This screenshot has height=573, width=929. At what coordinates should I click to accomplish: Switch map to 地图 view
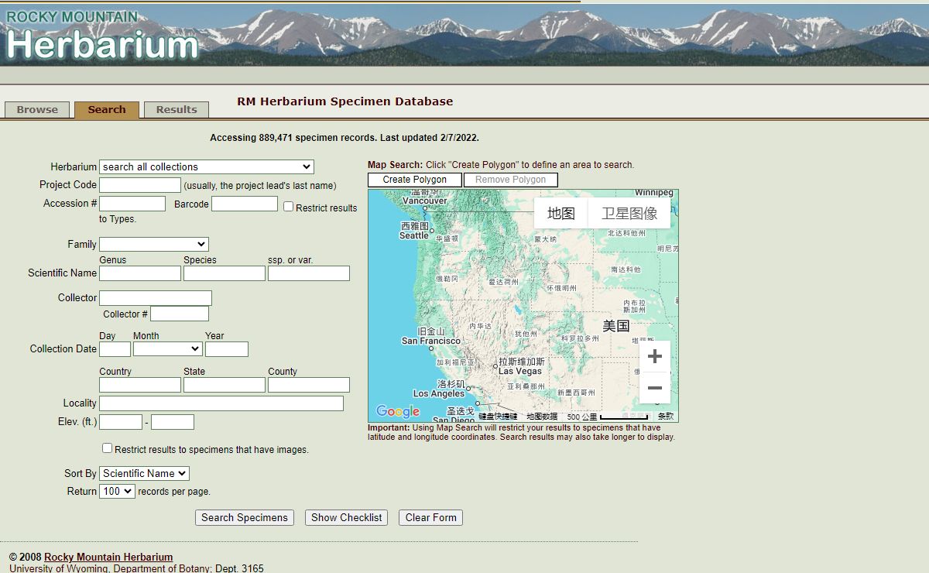[561, 213]
